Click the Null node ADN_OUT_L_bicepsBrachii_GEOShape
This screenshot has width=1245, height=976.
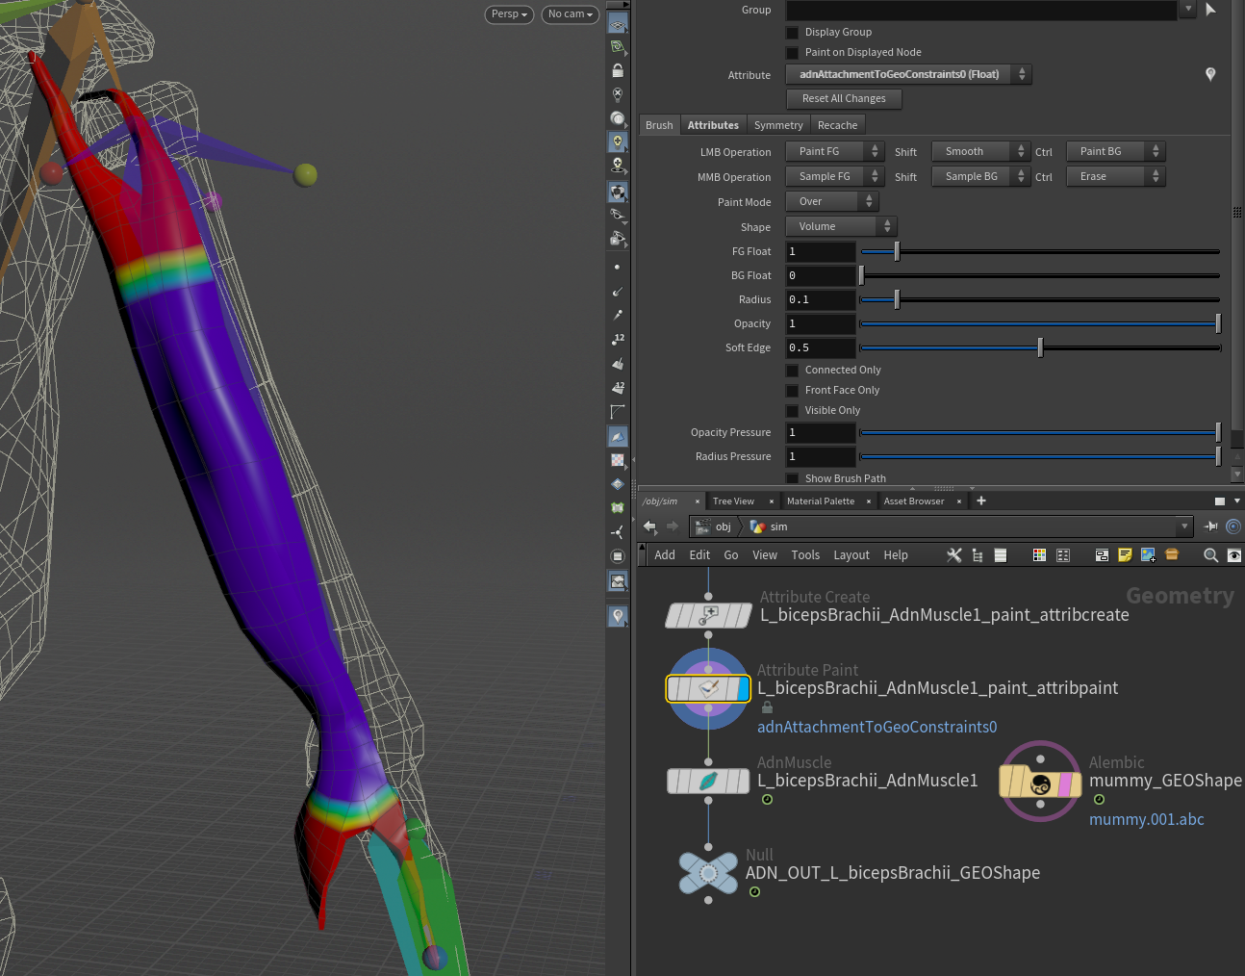[x=708, y=872]
